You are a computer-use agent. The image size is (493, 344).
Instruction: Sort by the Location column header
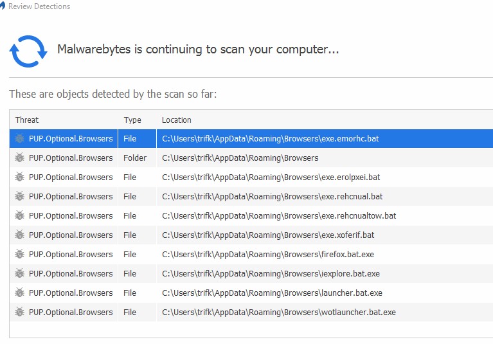(x=176, y=120)
